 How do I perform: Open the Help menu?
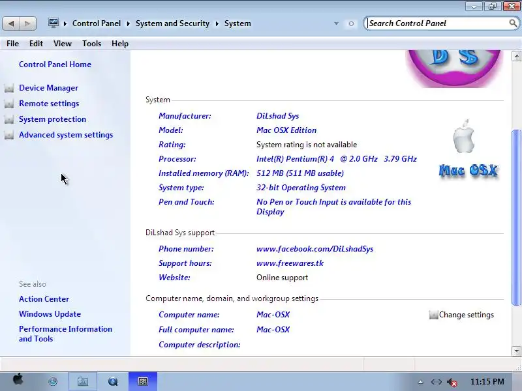point(120,44)
